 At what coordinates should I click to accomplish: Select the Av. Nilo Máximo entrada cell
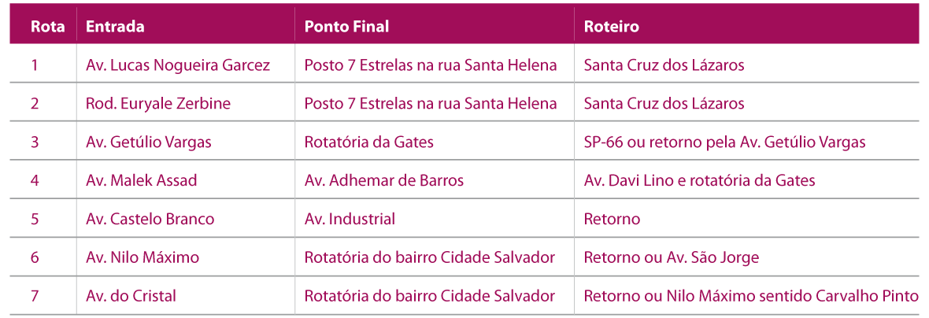[x=142, y=257]
